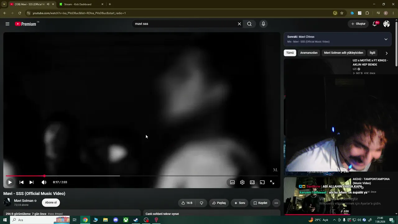Image resolution: width=398 pixels, height=224 pixels.
Task: Open a new browser tab
Action: 110,4
